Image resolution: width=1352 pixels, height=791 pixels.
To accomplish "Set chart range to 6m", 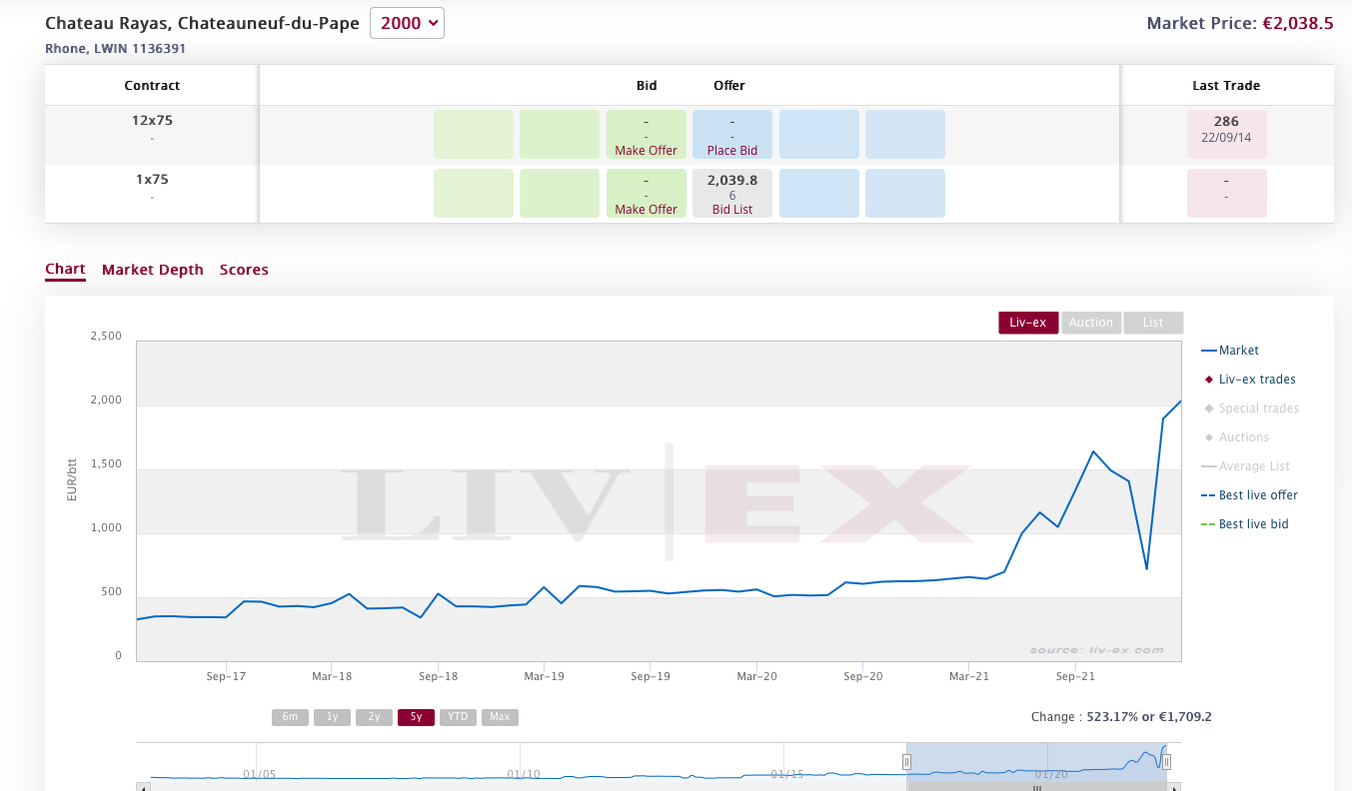I will pos(290,717).
